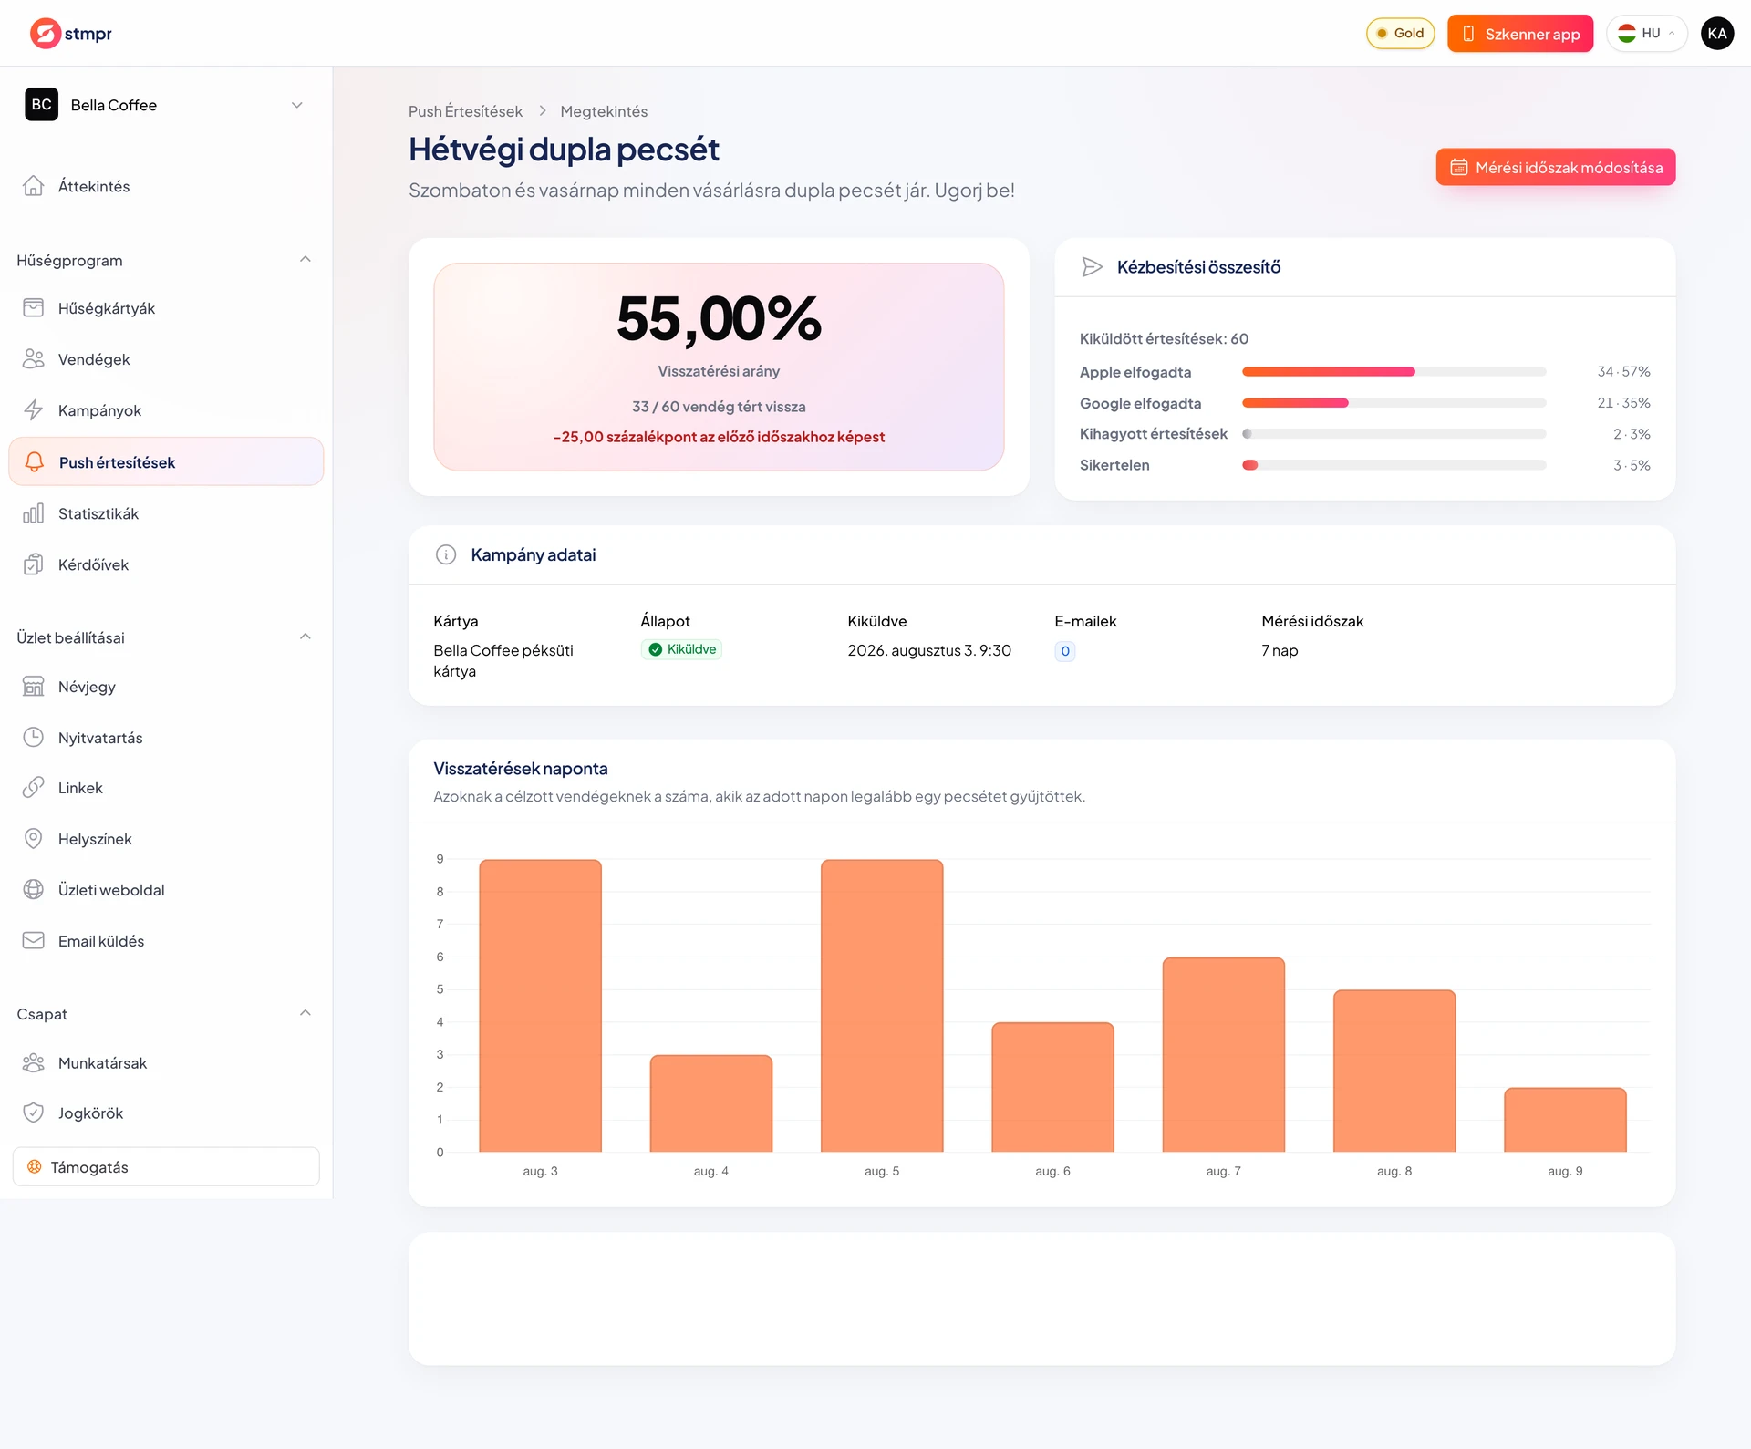
Task: Collapse the Üzlet beállításai section
Action: [306, 637]
